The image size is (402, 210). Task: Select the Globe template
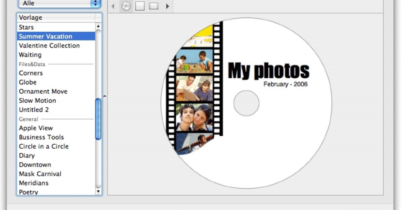(56, 82)
